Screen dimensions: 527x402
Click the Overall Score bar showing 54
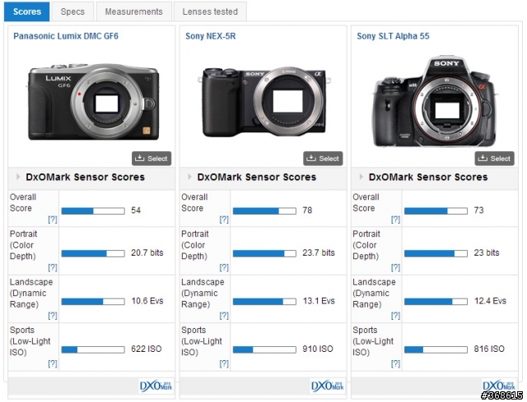tap(93, 210)
